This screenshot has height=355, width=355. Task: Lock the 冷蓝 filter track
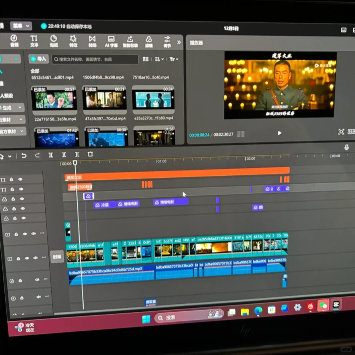click(14, 209)
